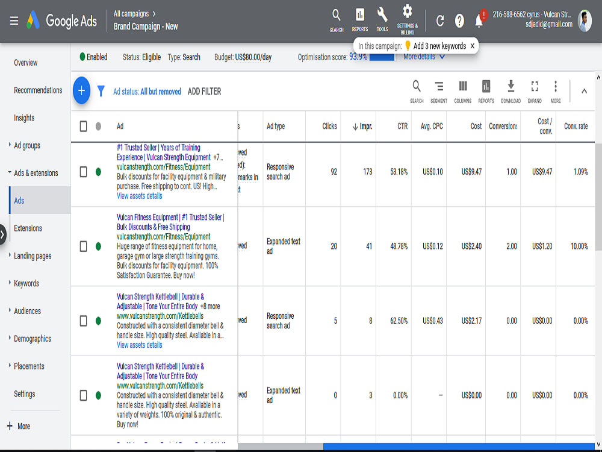Screen dimensions: 602x452
Task: Expand the table to full screen
Action: (535, 92)
